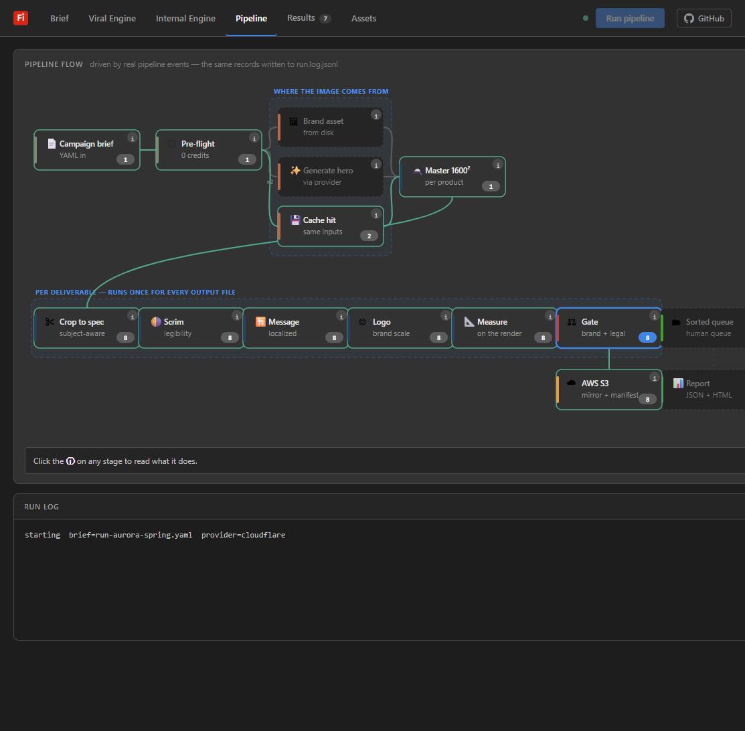Click the Results tab count badge 7
The height and width of the screenshot is (731, 745).
(x=325, y=19)
